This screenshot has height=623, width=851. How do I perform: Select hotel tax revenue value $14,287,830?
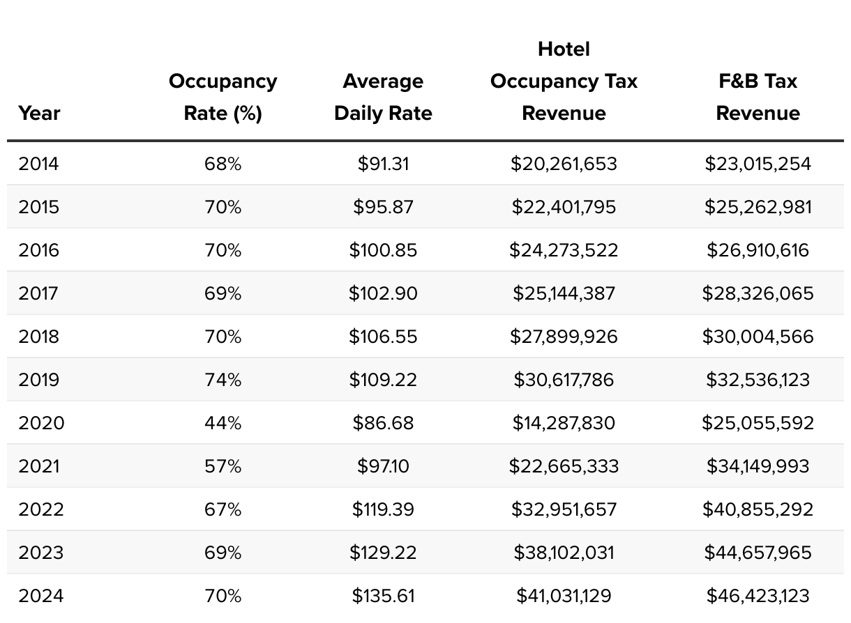click(x=564, y=423)
